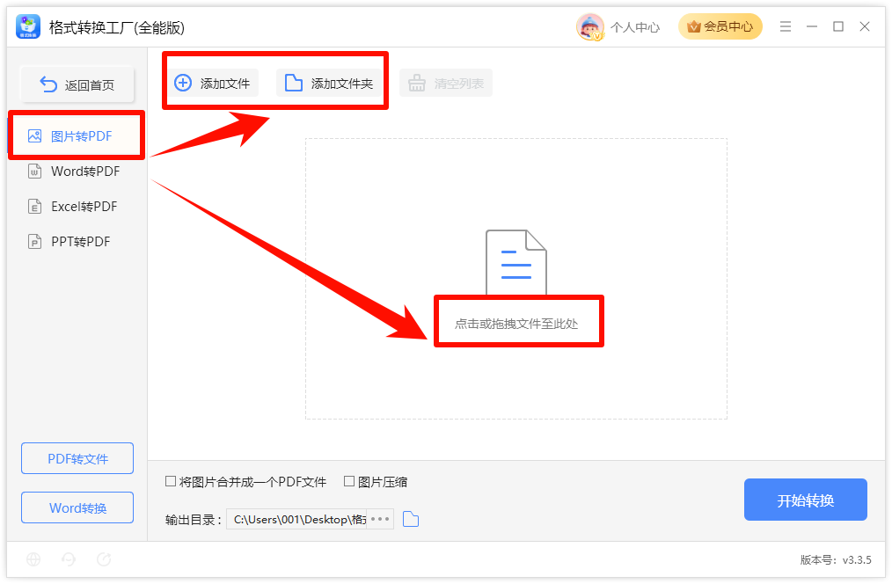
Task: Click 添加文件 add file button
Action: click(x=213, y=83)
